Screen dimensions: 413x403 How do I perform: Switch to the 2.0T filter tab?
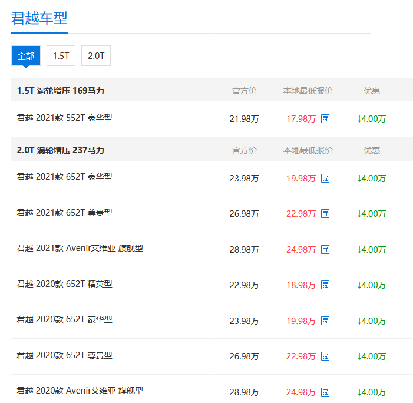[96, 56]
